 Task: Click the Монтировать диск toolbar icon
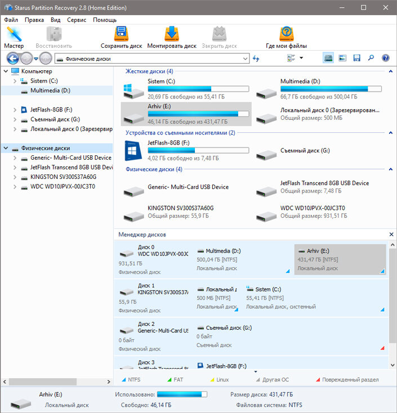(172, 34)
